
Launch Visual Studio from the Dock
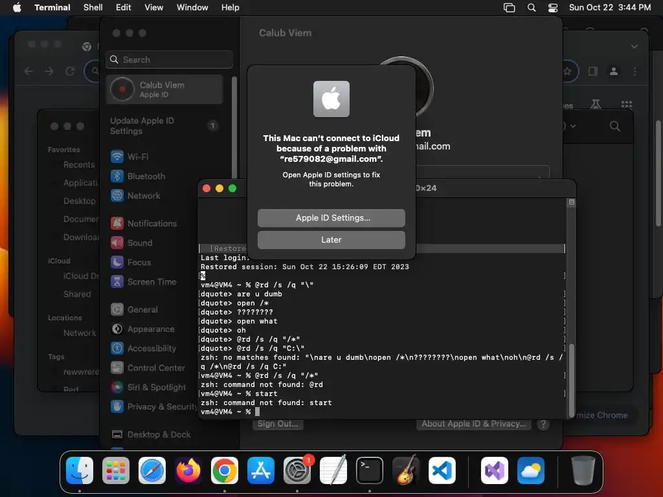point(494,470)
